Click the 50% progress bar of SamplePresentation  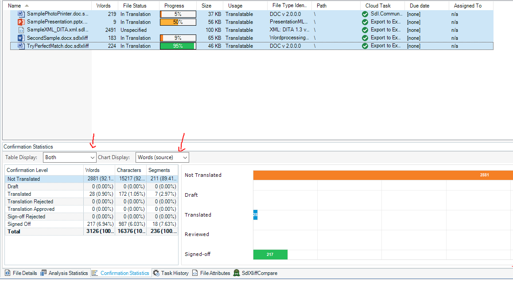tap(178, 22)
